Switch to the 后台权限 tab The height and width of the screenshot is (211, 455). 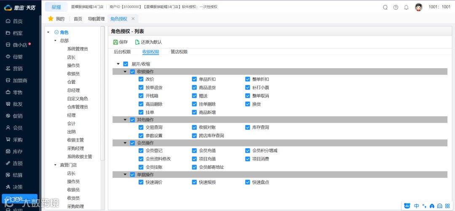click(x=122, y=52)
